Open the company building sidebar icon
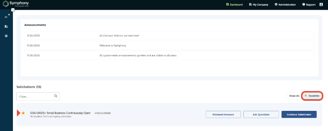This screenshot has height=131, width=328. pyautogui.click(x=6, y=26)
